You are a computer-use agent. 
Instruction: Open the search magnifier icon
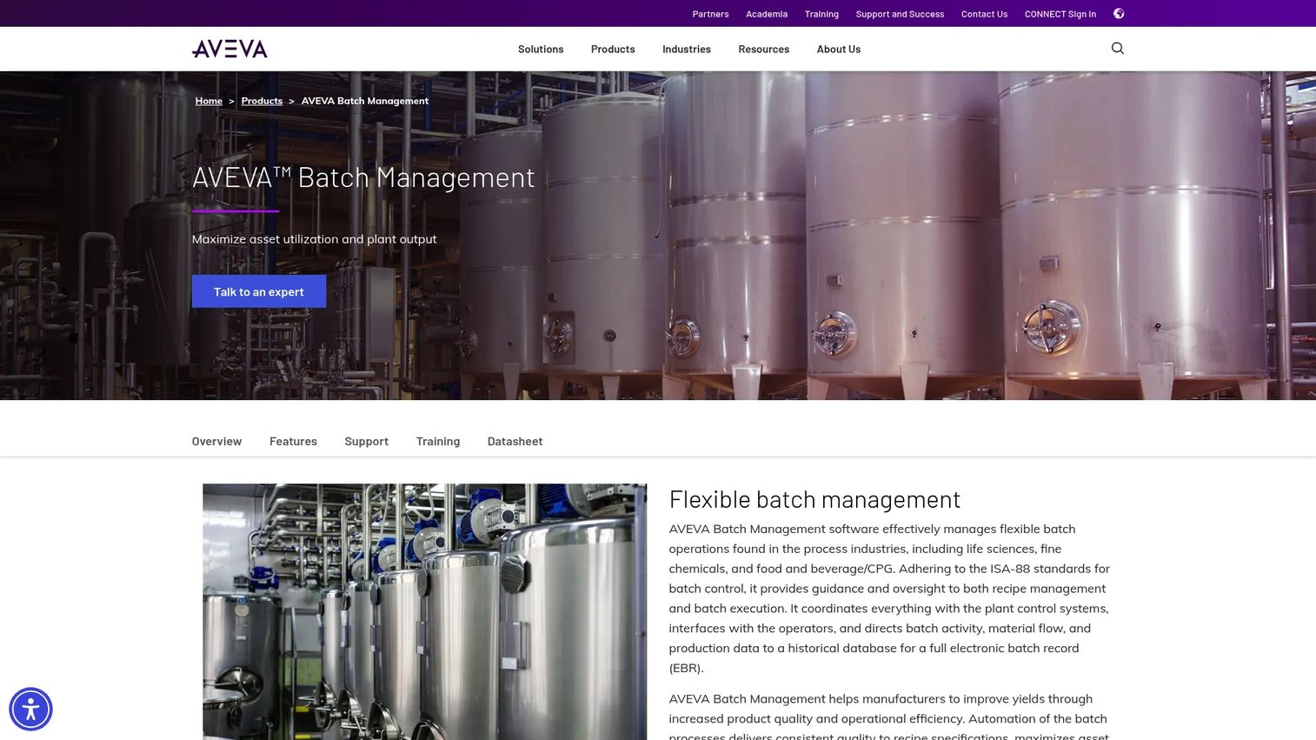pyautogui.click(x=1118, y=49)
